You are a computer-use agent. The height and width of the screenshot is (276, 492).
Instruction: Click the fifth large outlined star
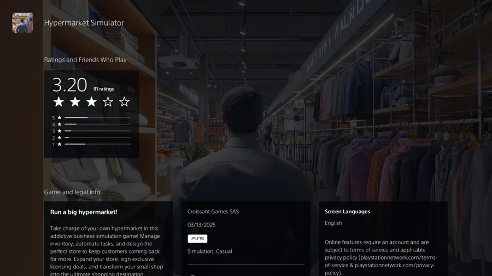pos(124,101)
